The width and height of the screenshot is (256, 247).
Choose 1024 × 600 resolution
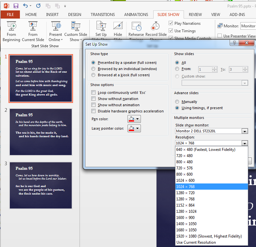click(x=212, y=181)
